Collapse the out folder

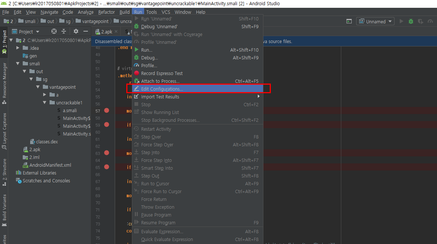click(25, 71)
